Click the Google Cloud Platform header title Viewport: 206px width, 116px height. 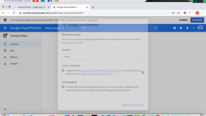coord(26,28)
